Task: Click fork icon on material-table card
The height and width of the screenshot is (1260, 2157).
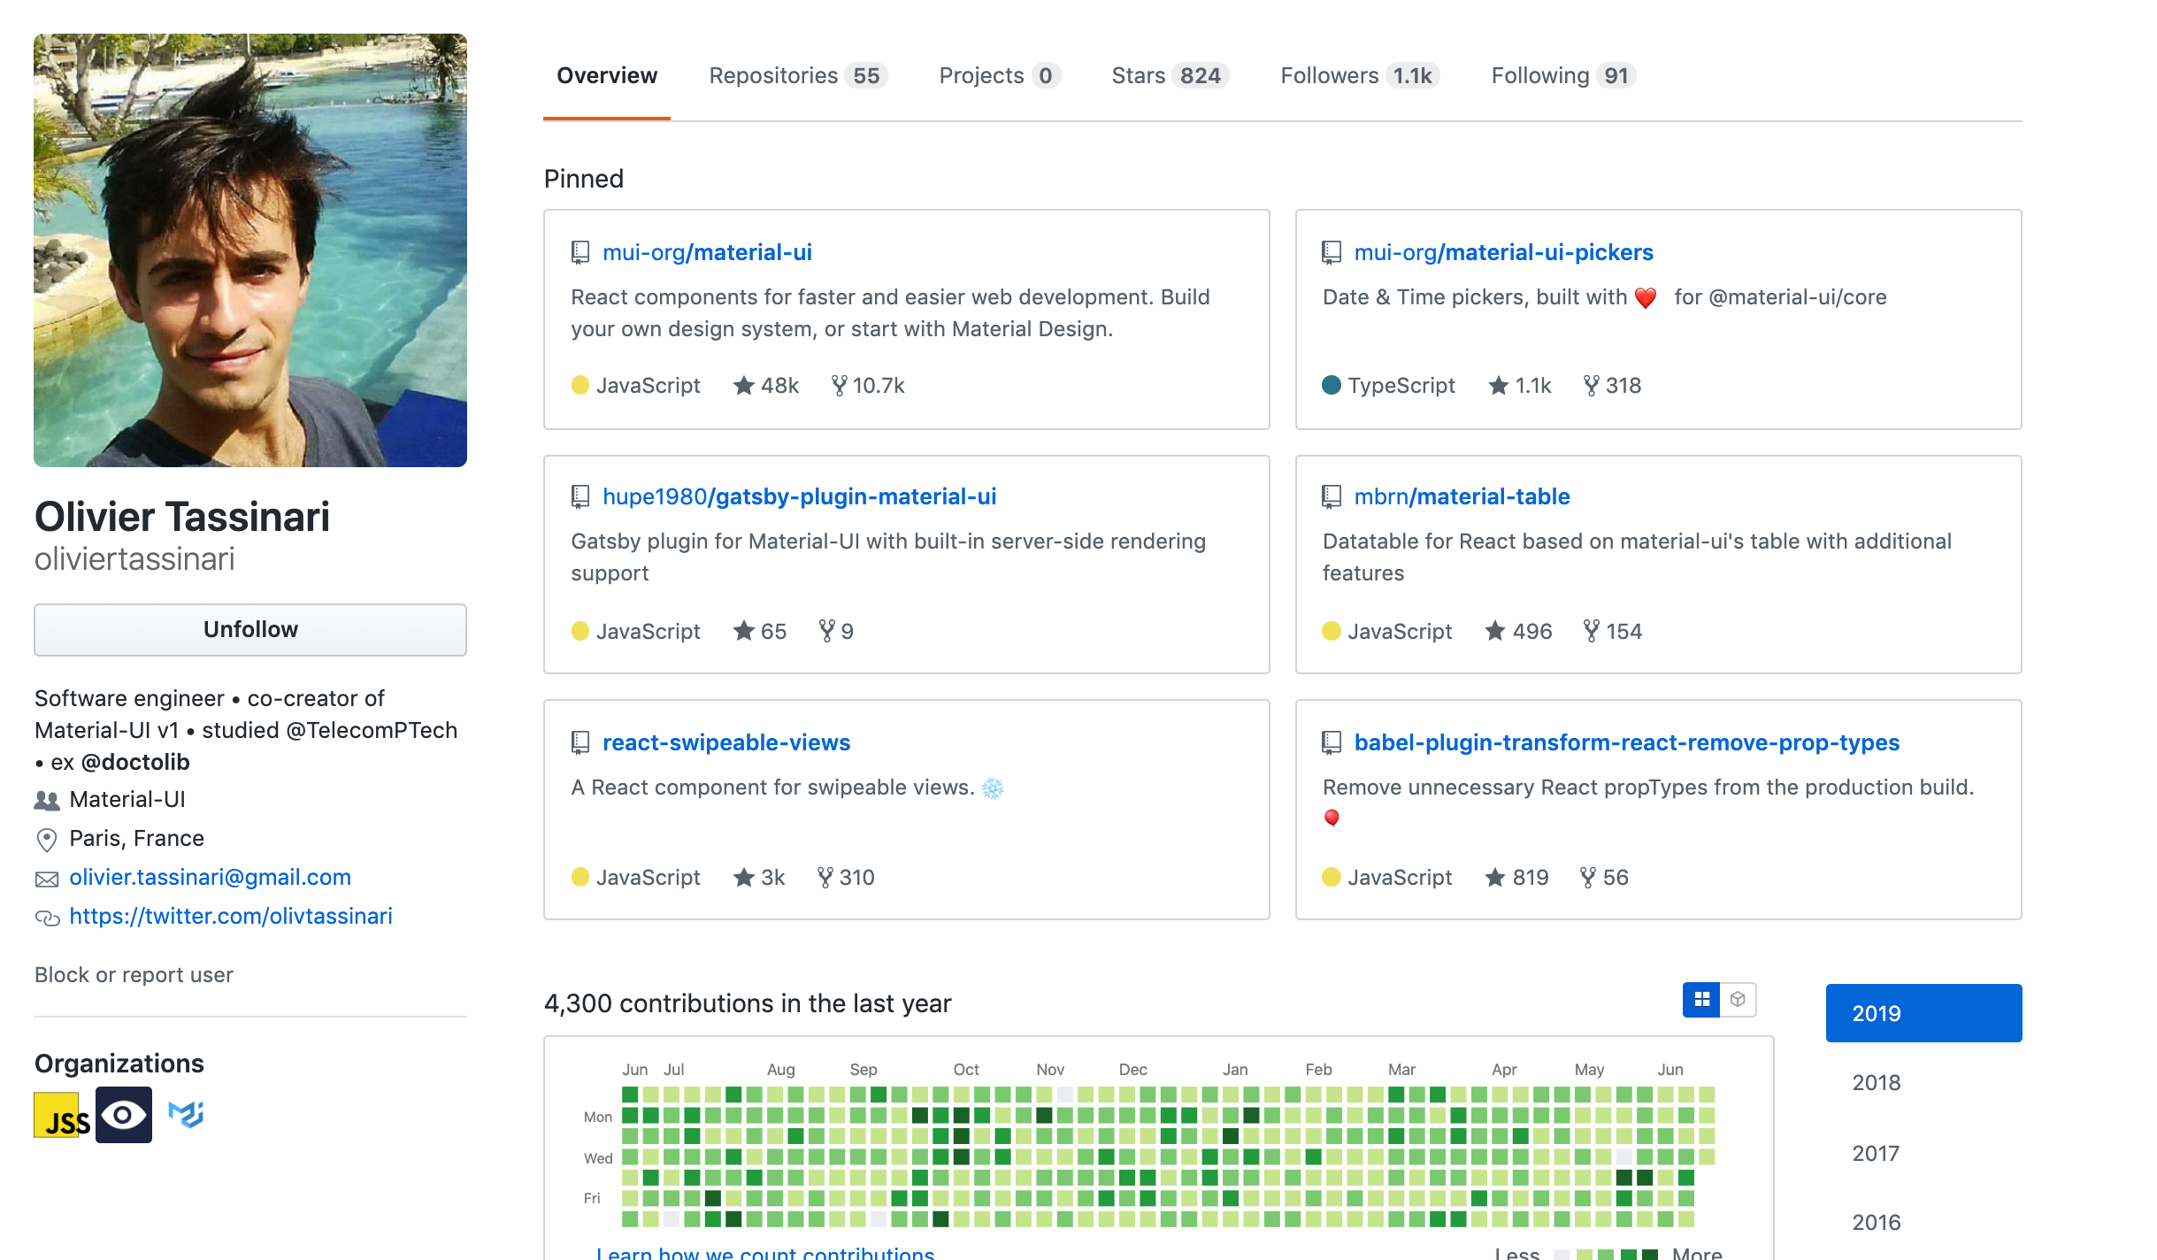Action: pos(1591,632)
